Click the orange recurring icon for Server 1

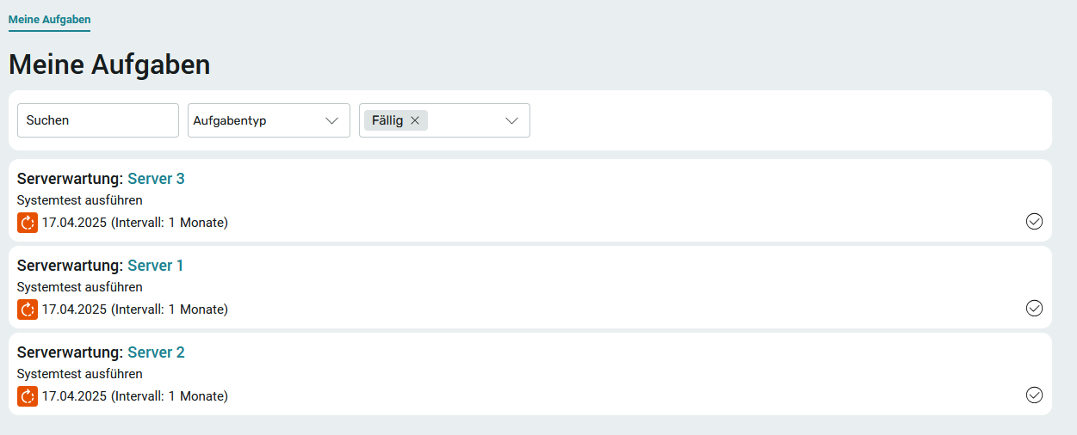click(x=28, y=309)
